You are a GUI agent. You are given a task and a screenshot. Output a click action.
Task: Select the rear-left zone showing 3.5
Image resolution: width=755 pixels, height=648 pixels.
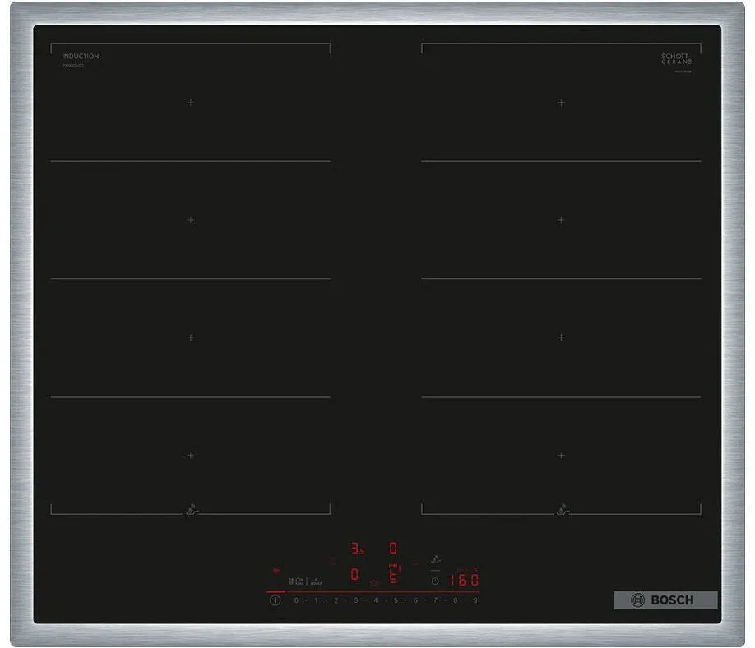[357, 549]
